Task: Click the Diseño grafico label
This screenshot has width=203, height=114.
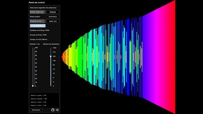Action: pos(35,17)
